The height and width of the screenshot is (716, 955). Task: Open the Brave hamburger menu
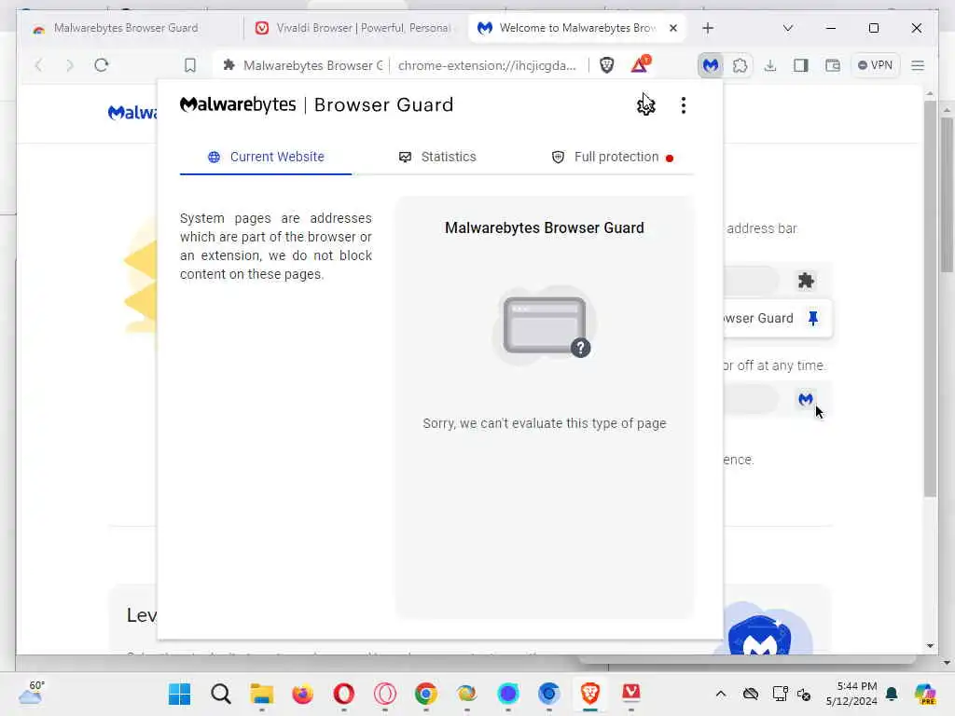918,65
